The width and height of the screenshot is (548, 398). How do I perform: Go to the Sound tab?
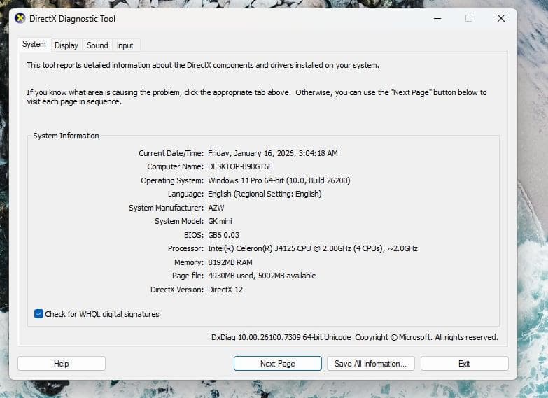coord(97,45)
